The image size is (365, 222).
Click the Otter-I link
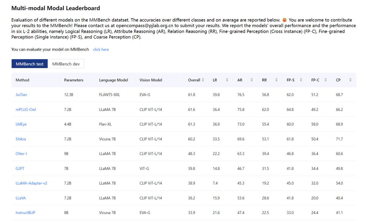(21, 154)
